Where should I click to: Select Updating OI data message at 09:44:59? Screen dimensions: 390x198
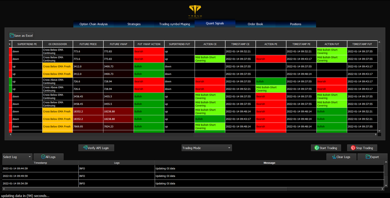tap(269, 168)
